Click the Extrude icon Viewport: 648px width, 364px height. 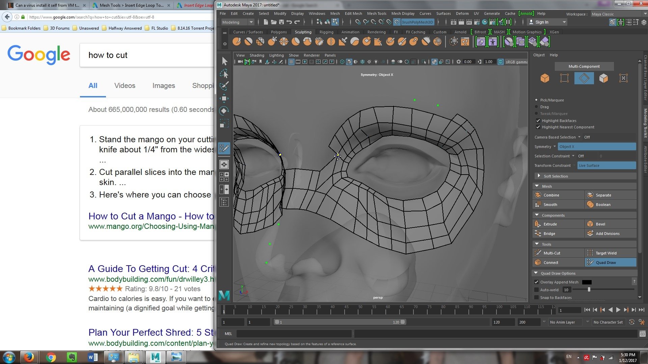tap(538, 224)
